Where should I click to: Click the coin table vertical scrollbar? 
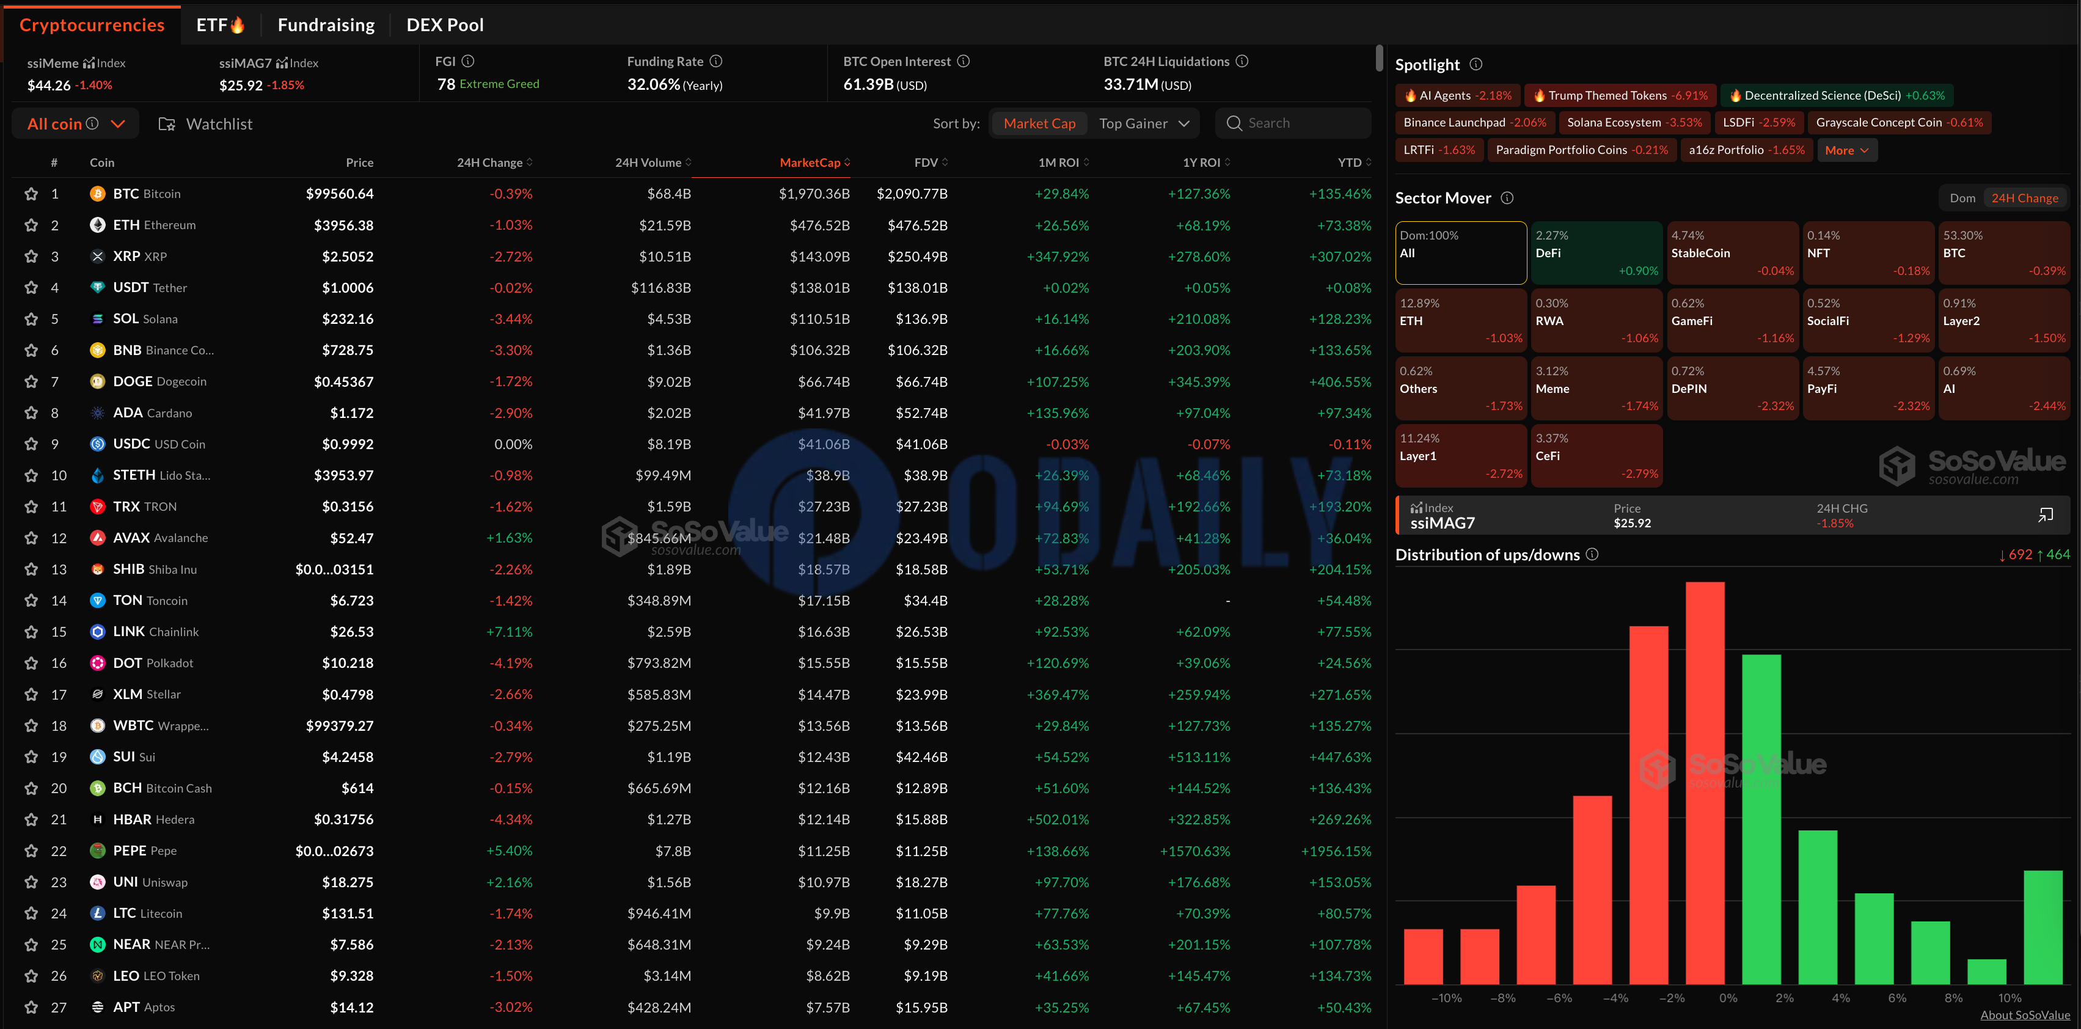(1379, 58)
